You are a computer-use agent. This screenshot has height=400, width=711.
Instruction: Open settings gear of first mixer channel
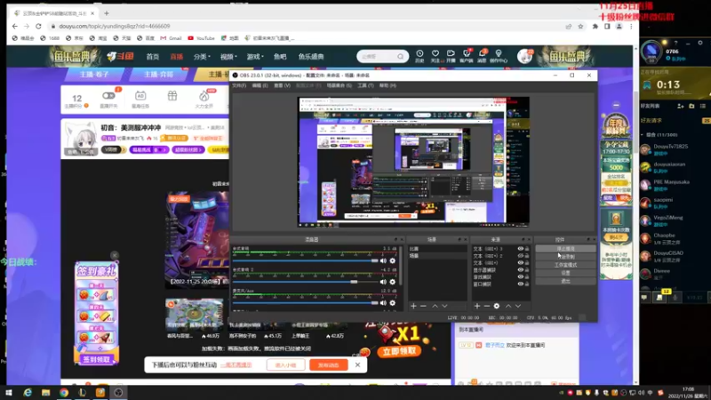click(393, 260)
